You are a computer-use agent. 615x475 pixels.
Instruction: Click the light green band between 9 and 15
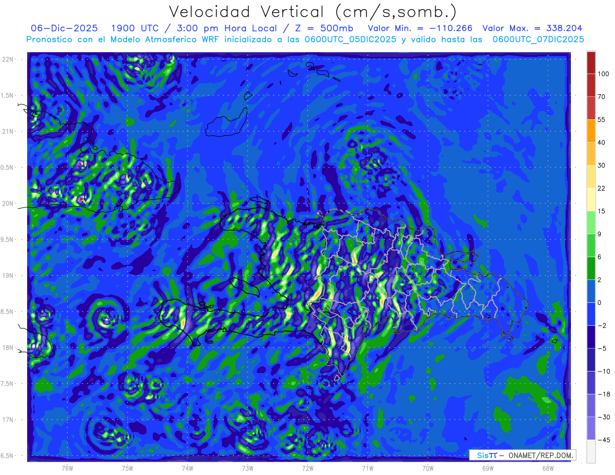pyautogui.click(x=591, y=222)
